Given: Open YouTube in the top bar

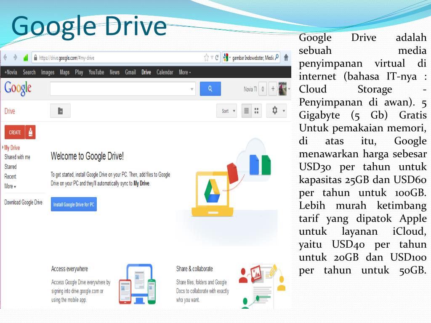Looking at the screenshot, I should [96, 72].
